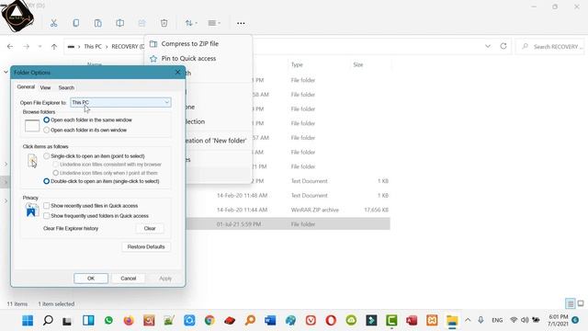The height and width of the screenshot is (331, 588).
Task: Click the Search RECOVERY input box
Action: 550,47
